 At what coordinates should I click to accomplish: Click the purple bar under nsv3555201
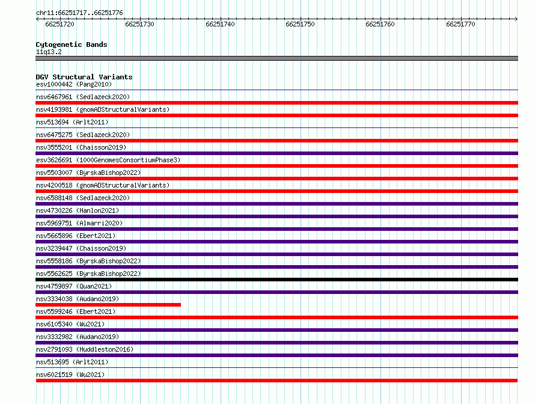(x=277, y=153)
